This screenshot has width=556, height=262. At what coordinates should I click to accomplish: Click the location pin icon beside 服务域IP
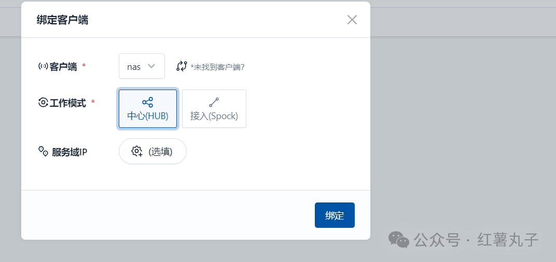point(43,151)
